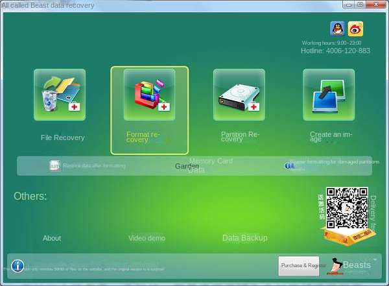
Task: Click the blue info icon in the bottom bar
Action: pos(18,266)
